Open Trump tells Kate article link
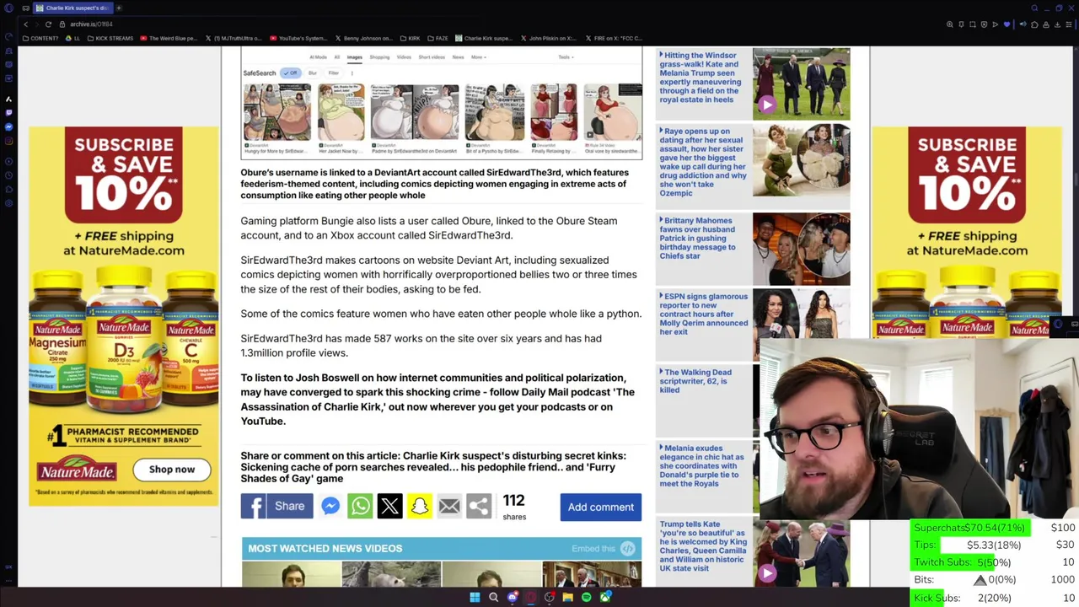The width and height of the screenshot is (1079, 607). point(703,545)
